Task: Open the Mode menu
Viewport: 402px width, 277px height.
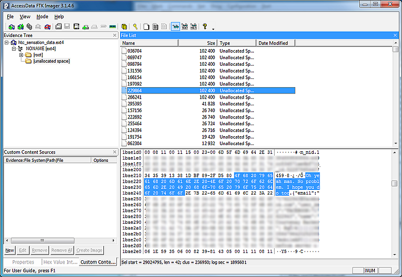Action: point(42,16)
